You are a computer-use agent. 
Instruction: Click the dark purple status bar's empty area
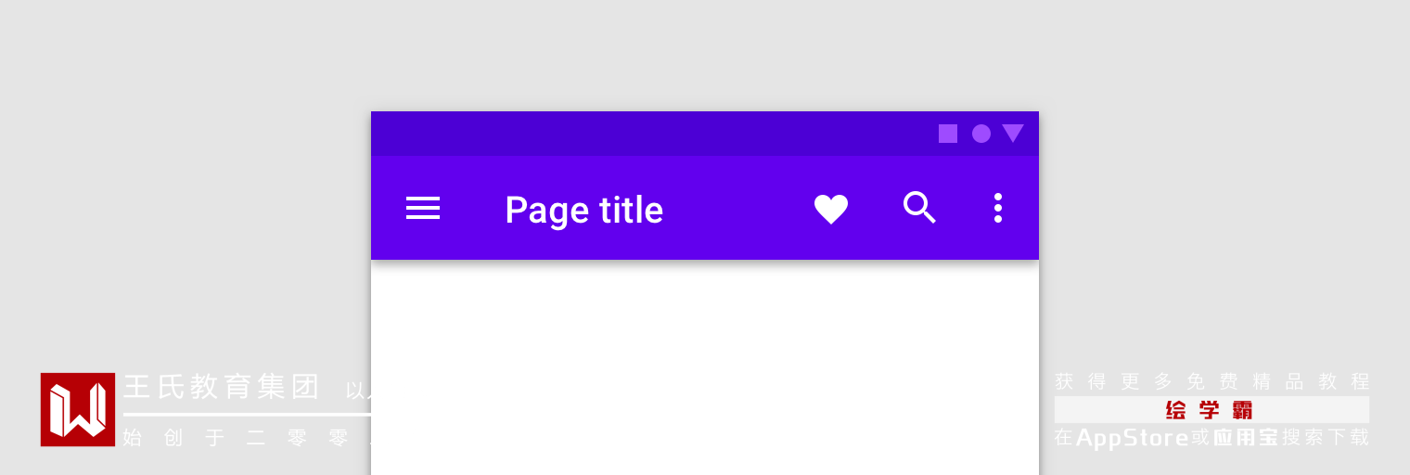pos(649,134)
